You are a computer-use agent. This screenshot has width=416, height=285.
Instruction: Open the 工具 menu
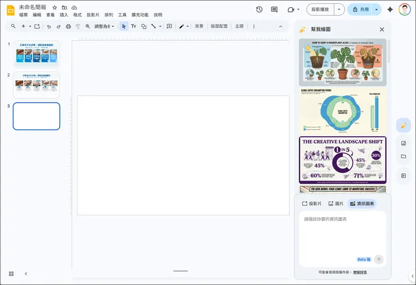pyautogui.click(x=123, y=15)
